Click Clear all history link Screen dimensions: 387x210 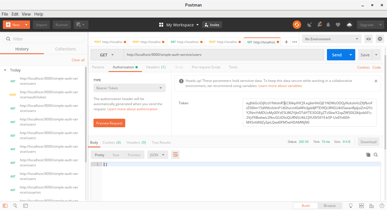click(x=78, y=60)
